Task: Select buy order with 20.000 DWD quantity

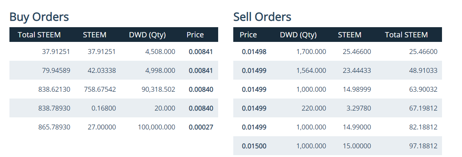Action: (114, 108)
